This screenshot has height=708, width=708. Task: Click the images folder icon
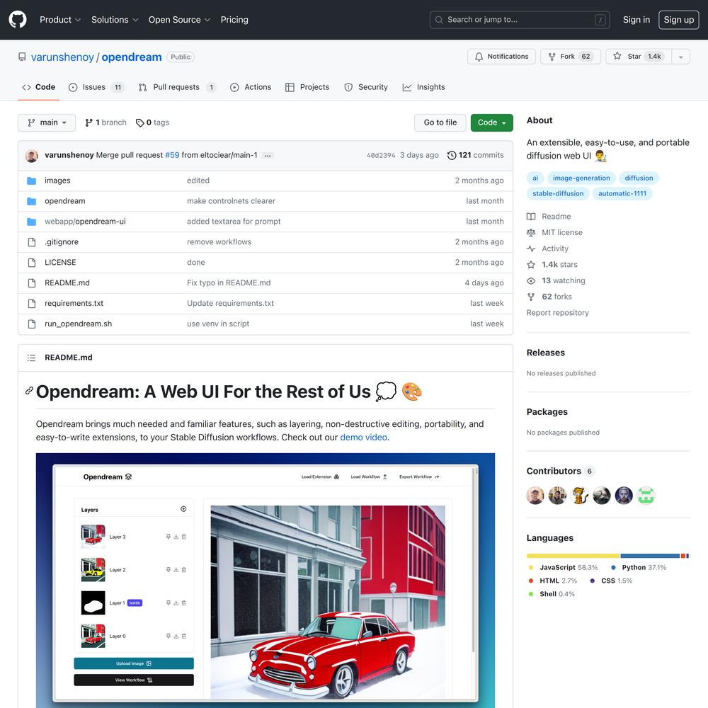[x=32, y=181]
